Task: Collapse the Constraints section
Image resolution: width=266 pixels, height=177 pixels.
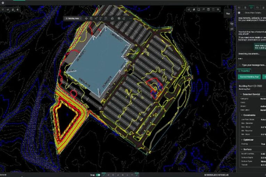Action: (242, 115)
